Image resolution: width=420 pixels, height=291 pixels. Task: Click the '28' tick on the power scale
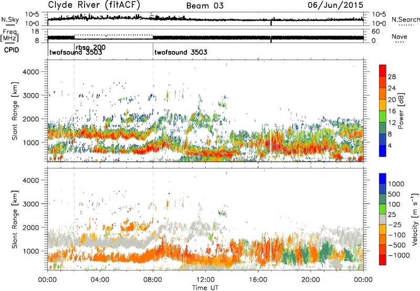pos(392,77)
